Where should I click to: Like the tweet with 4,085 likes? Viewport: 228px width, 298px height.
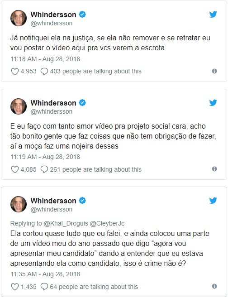click(15, 169)
